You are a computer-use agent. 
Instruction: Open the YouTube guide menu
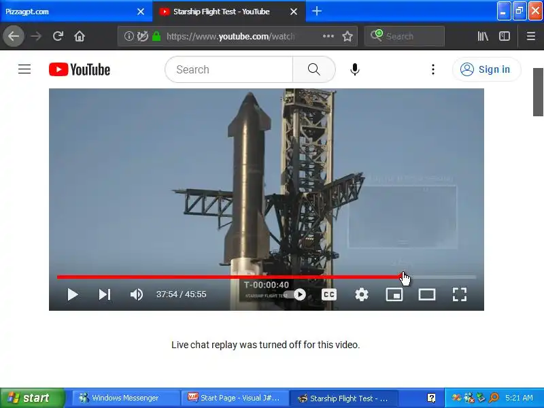[24, 69]
